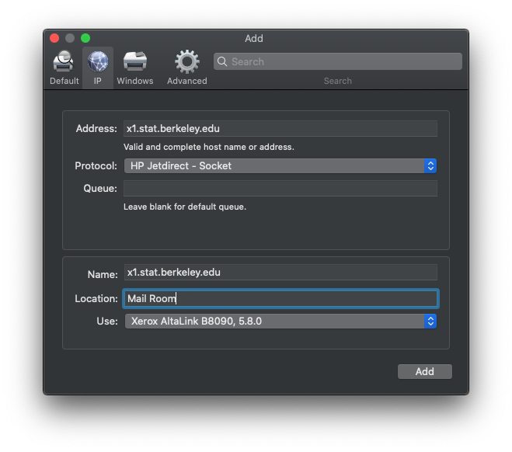Click the magnifying glass search icon
Screen dimensions: 512x452
(222, 62)
